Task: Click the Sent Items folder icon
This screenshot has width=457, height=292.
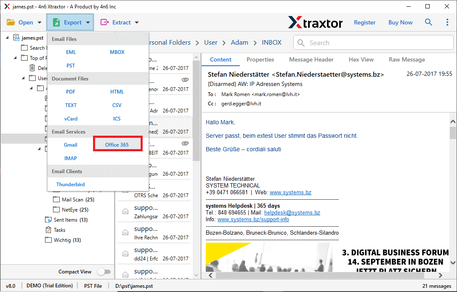Action: coord(48,220)
